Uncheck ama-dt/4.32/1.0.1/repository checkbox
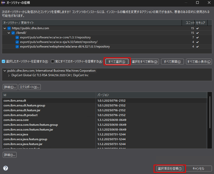Image resolution: width=214 pixels, height=174 pixels. (x=17, y=47)
